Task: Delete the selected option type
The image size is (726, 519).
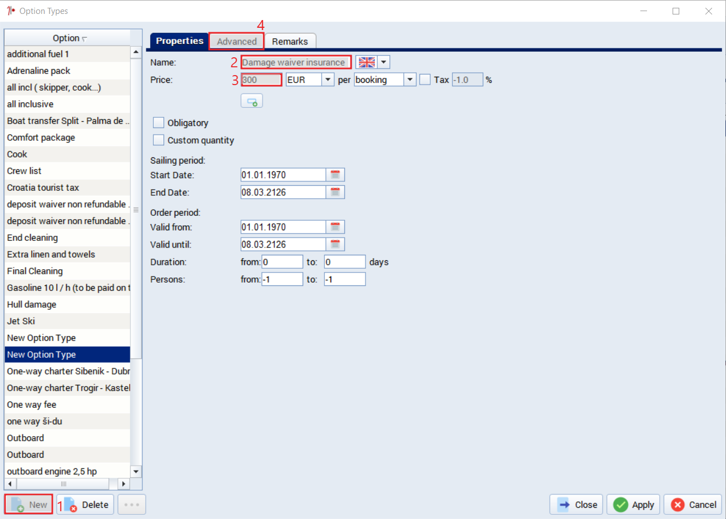Action: [86, 505]
